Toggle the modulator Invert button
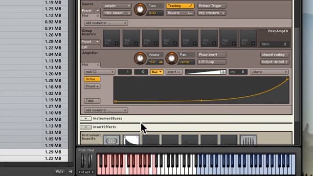 (x=174, y=72)
